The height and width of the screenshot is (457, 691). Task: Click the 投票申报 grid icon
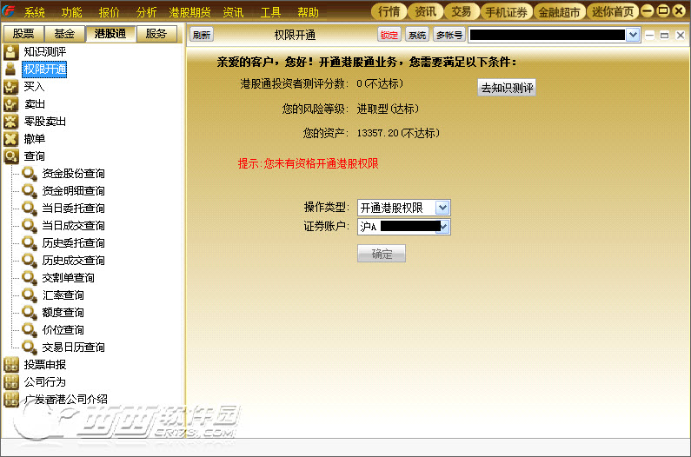[x=11, y=364]
